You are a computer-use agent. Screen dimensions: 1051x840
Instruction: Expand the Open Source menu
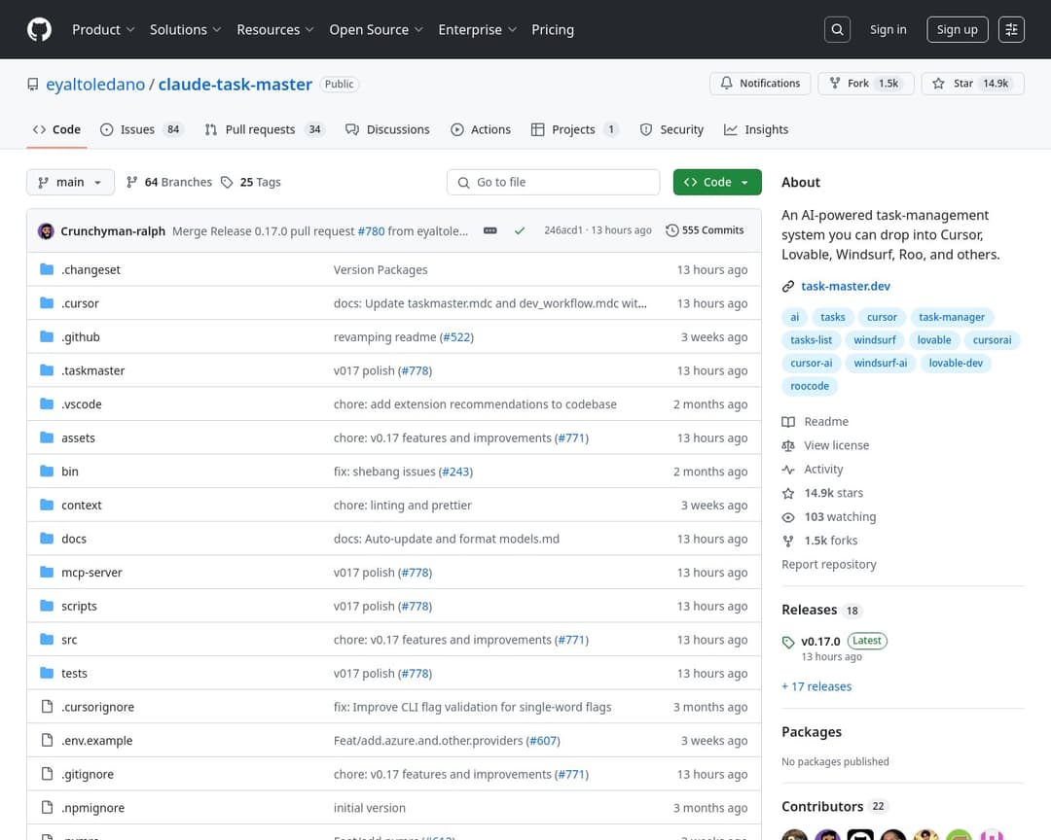pyautogui.click(x=376, y=29)
